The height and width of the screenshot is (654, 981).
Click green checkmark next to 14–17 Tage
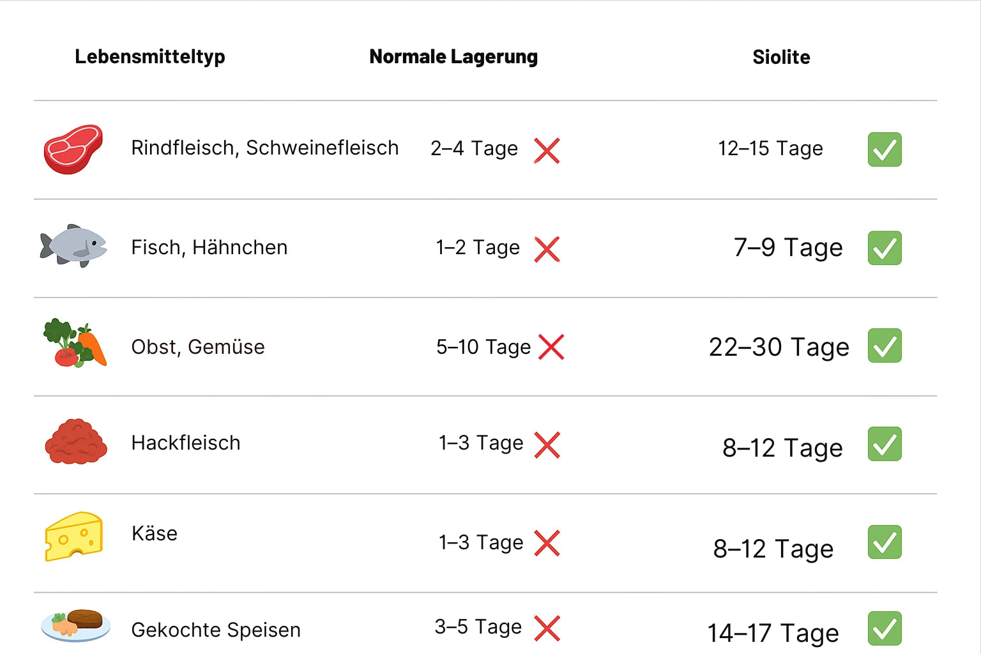885,628
